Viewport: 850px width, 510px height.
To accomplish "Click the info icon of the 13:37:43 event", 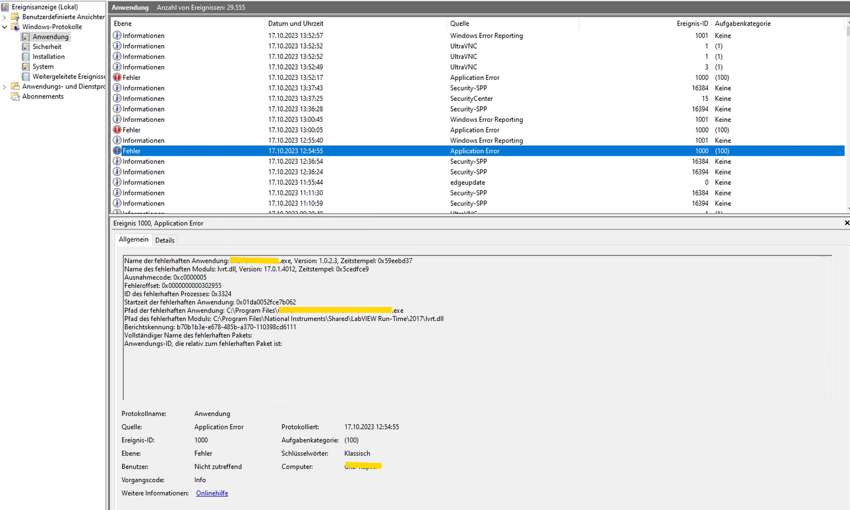I will tap(117, 88).
